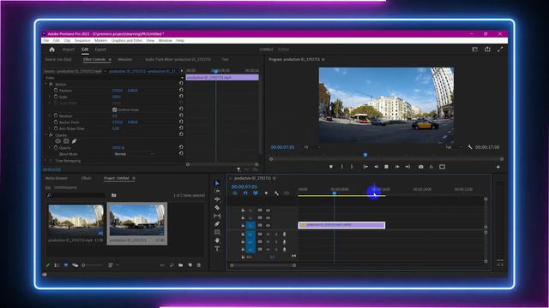
Task: Choose the Slip tool
Action: tap(217, 216)
